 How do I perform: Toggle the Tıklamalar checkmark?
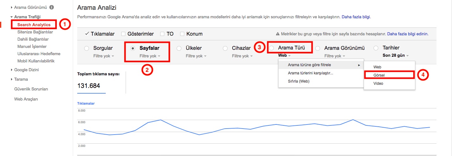click(x=87, y=34)
